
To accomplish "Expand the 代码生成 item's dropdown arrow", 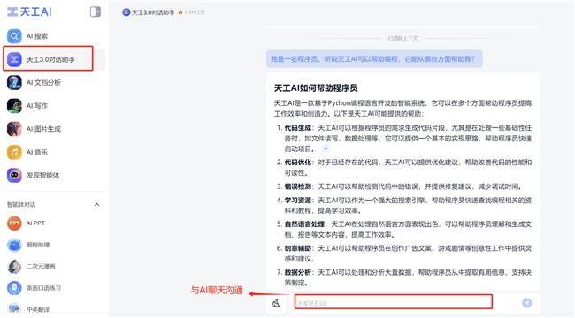I will [x=326, y=148].
